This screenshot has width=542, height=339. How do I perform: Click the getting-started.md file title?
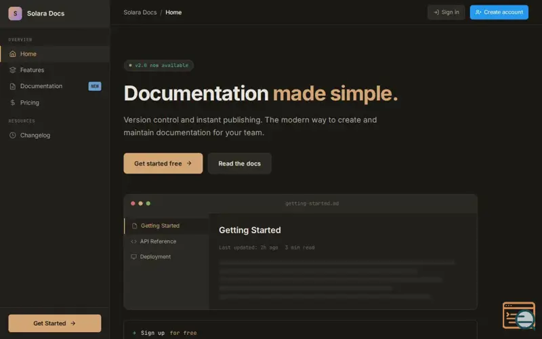(312, 203)
